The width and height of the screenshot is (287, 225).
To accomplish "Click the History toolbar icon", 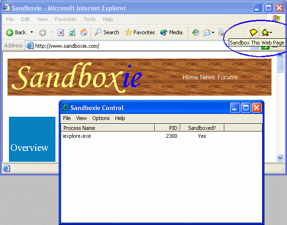I will pyautogui.click(x=195, y=32).
